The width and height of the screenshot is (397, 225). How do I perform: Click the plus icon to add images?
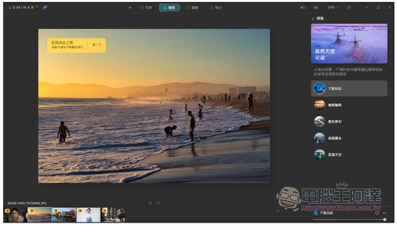[x=130, y=8]
